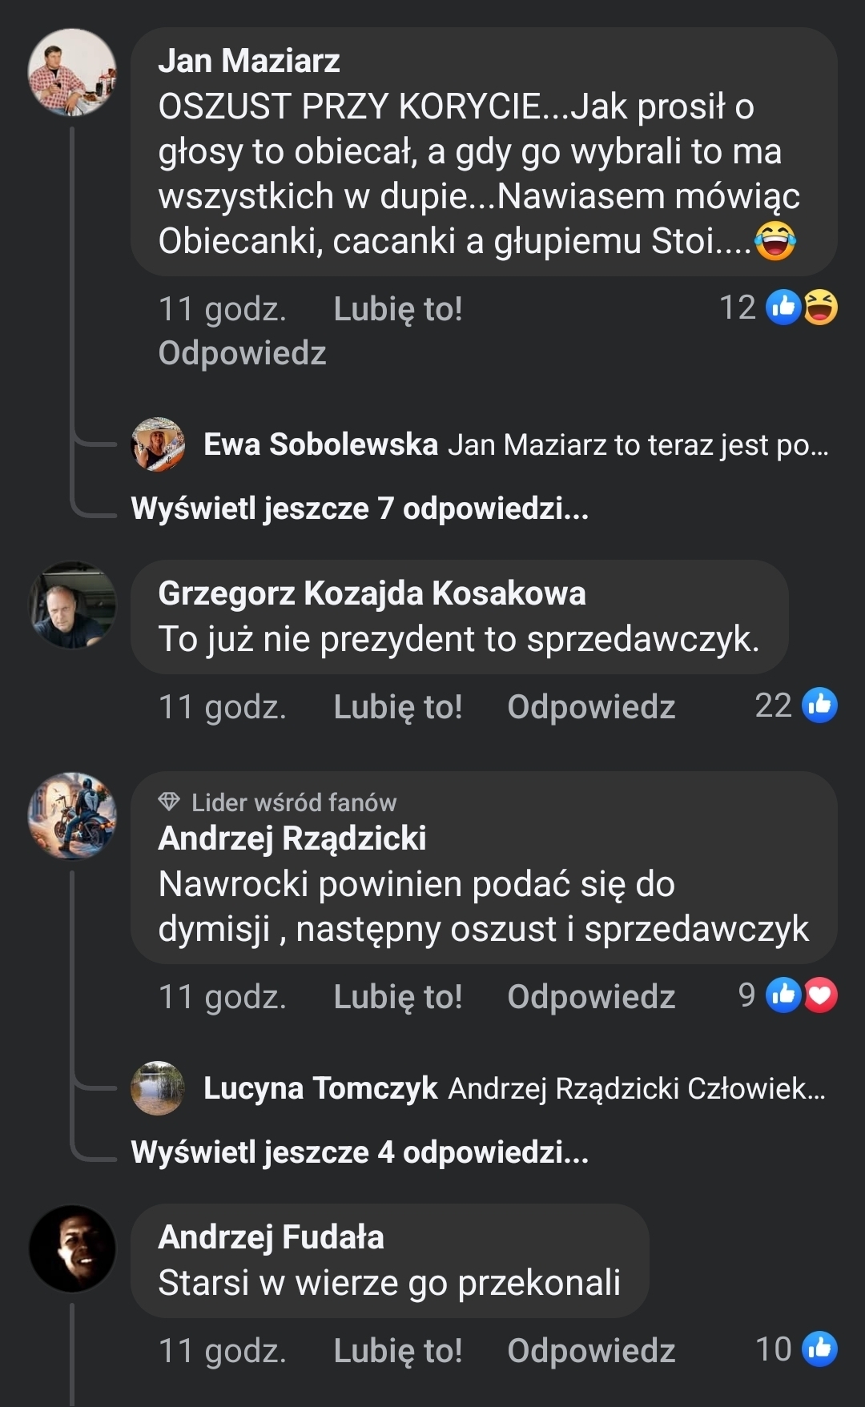Reply to Jan Maziarz's comment via Odpowiedz
865x1407 pixels.
(x=242, y=353)
